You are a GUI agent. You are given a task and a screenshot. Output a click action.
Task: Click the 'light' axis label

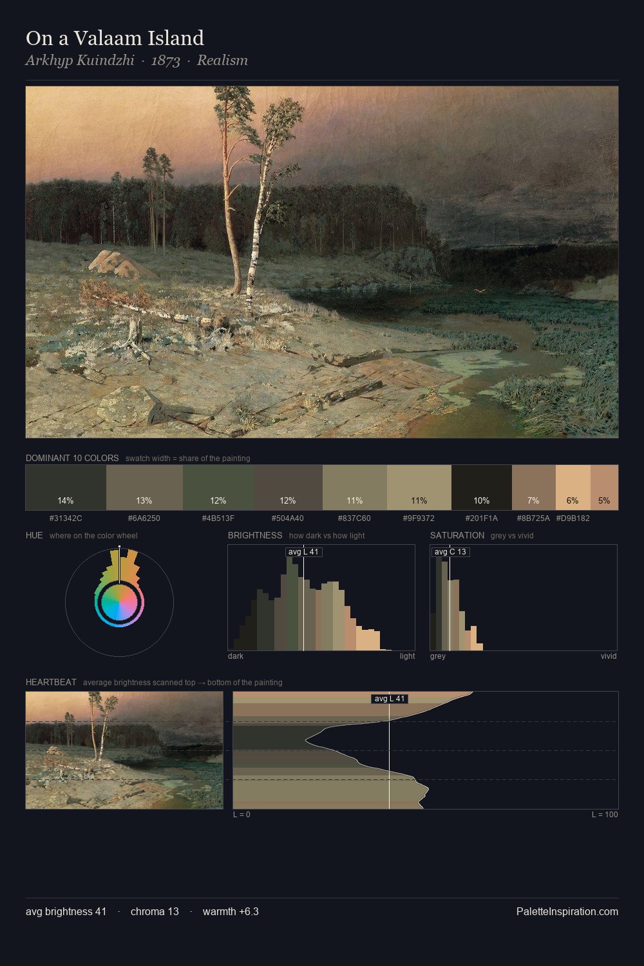pyautogui.click(x=408, y=656)
